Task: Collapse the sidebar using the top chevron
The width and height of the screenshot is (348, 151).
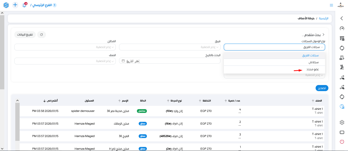Action: (x=342, y=18)
